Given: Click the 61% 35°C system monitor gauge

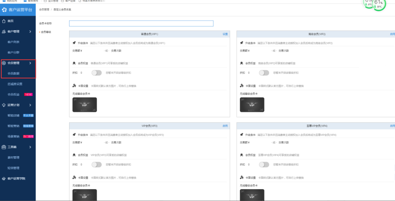Looking at the screenshot, I should click(x=378, y=4).
